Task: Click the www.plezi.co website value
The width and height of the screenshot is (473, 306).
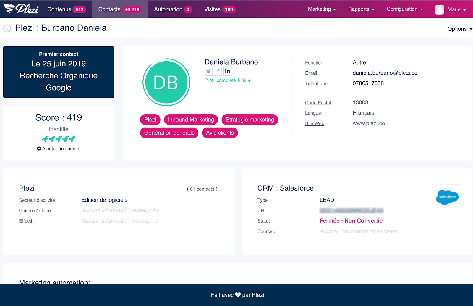Action: [x=369, y=123]
